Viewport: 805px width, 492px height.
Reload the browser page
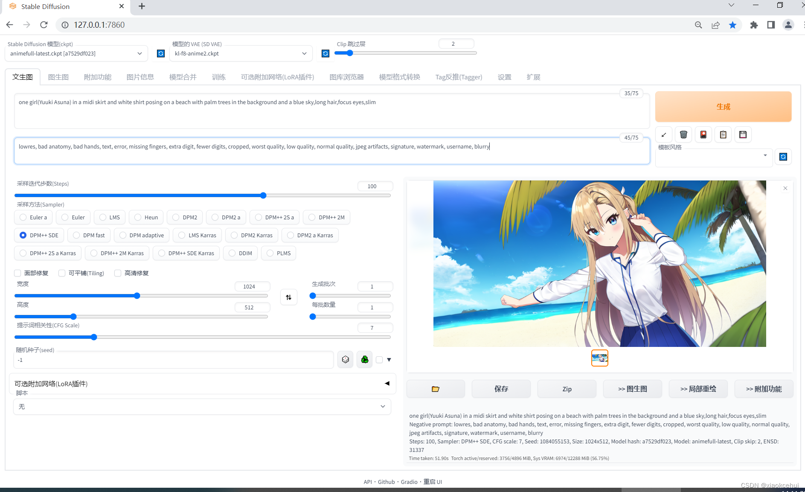(44, 25)
